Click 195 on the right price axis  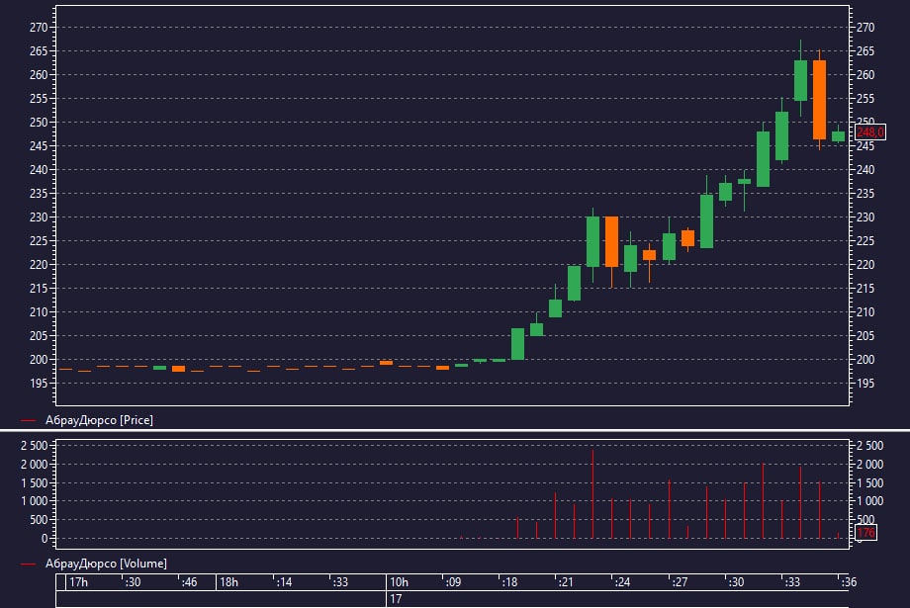pos(865,383)
